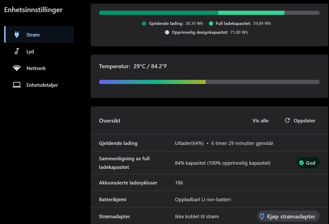Click the music note icon beside Lyd
The width and height of the screenshot is (329, 224).
tap(16, 51)
